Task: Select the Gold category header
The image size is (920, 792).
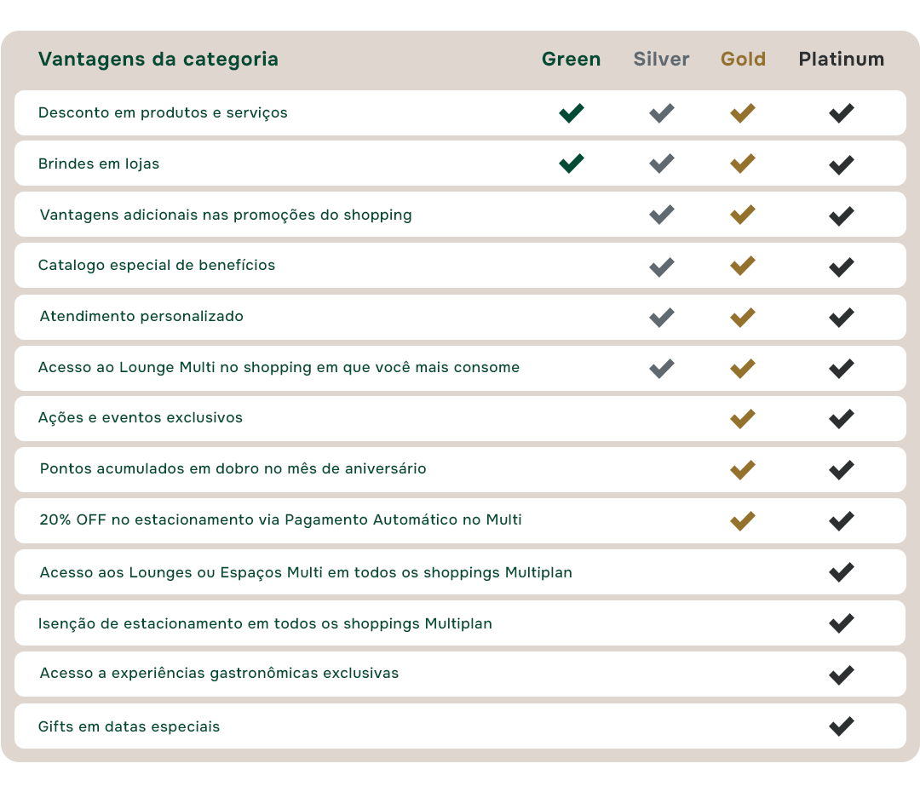Action: pos(743,60)
